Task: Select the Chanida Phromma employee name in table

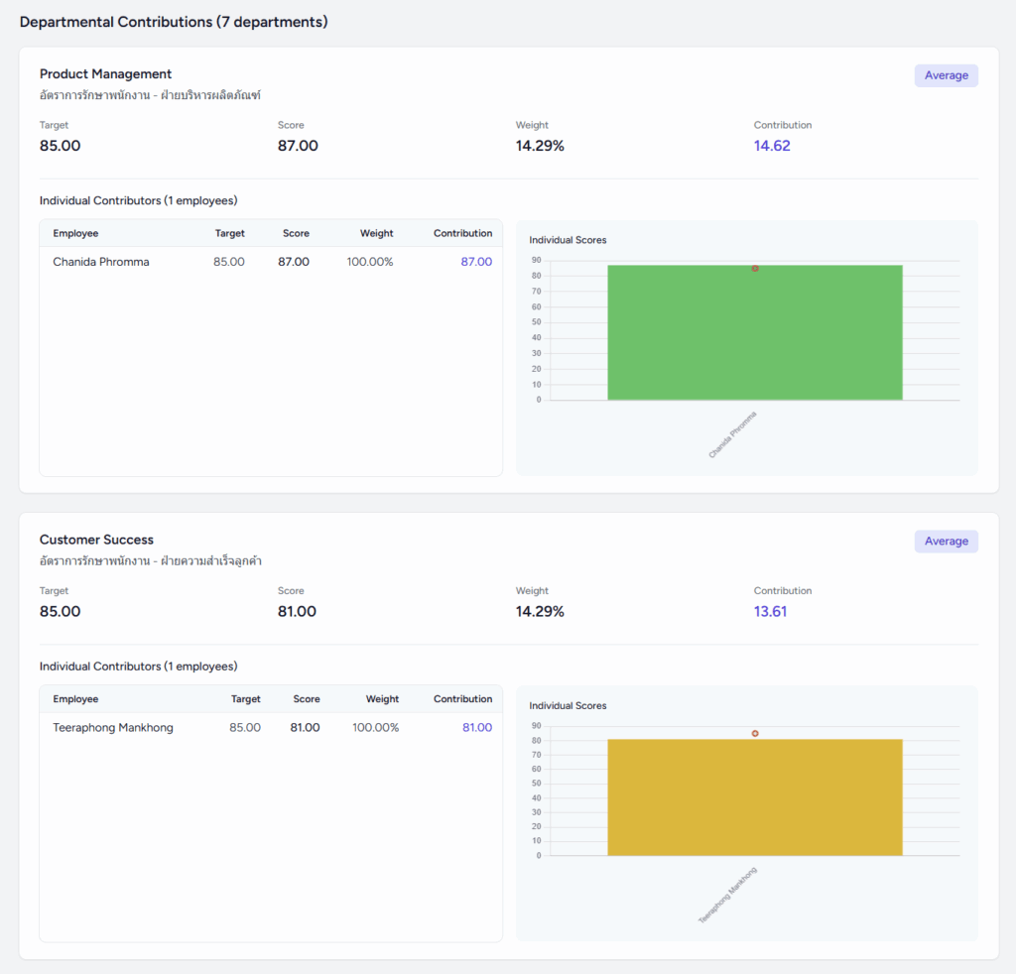Action: [101, 262]
